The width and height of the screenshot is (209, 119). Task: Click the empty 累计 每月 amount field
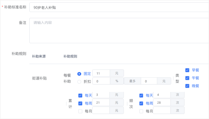101,110
